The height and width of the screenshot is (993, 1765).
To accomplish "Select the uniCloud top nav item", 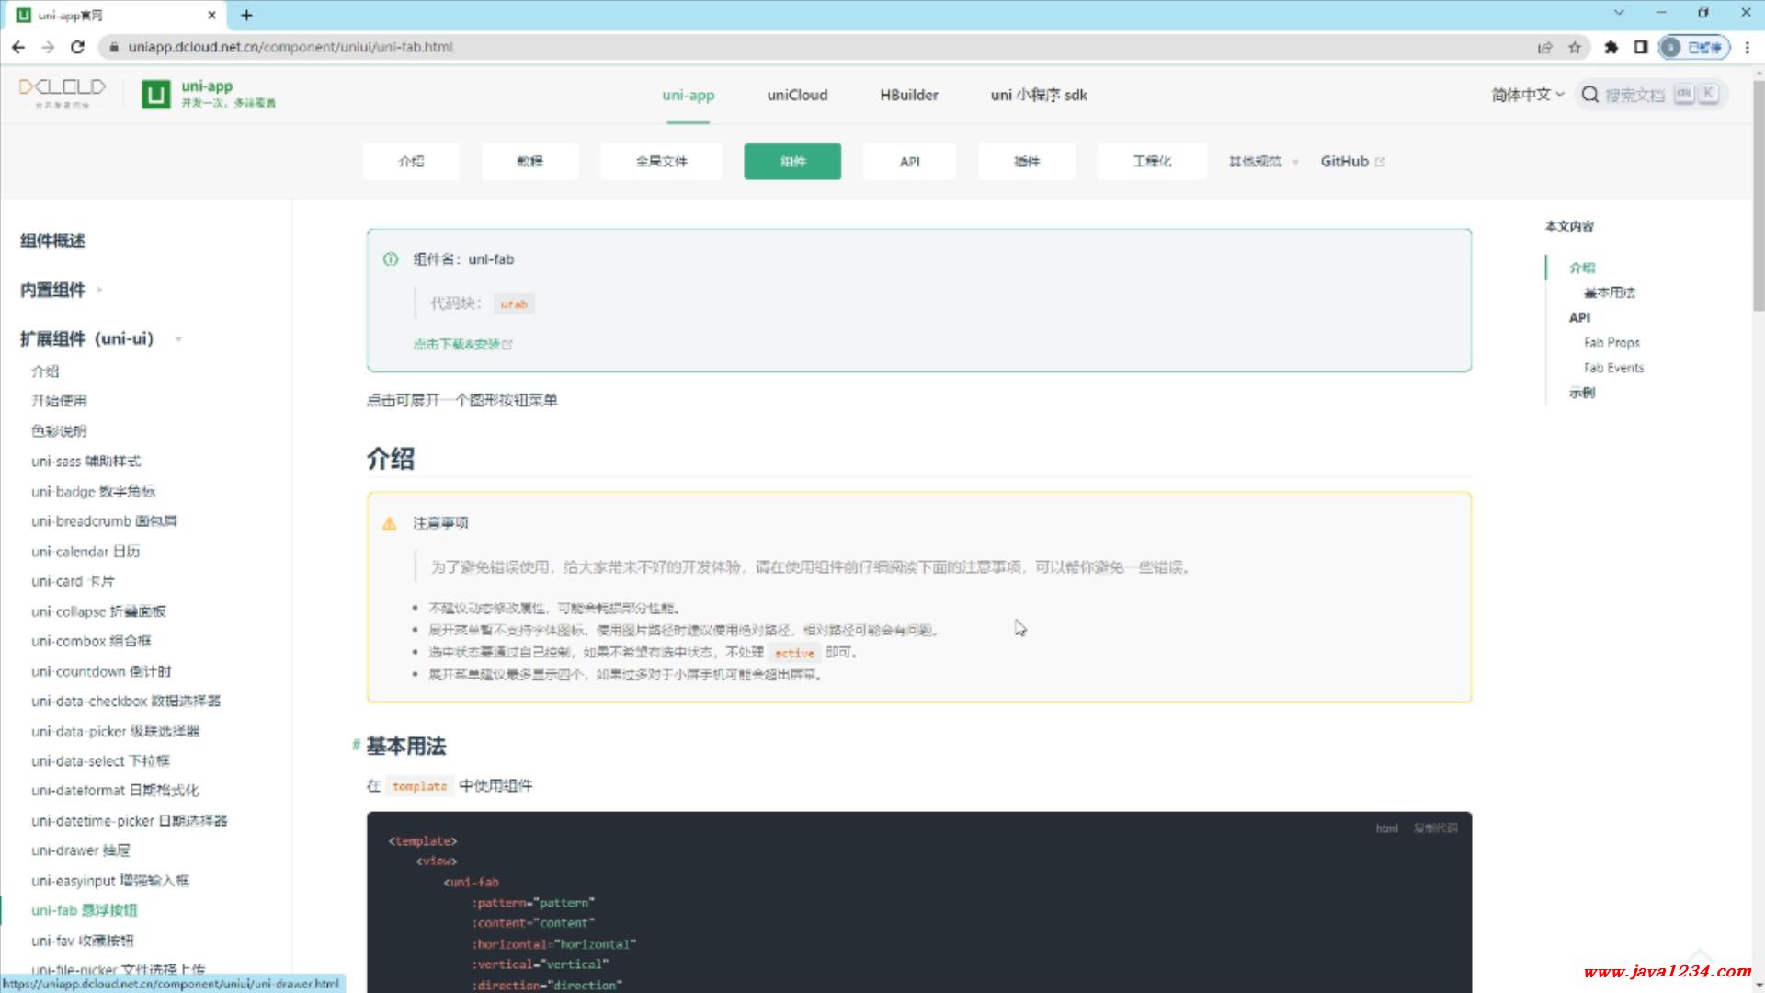I will click(797, 95).
